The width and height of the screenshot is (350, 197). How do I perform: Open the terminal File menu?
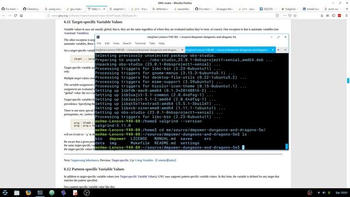pyautogui.click(x=99, y=43)
